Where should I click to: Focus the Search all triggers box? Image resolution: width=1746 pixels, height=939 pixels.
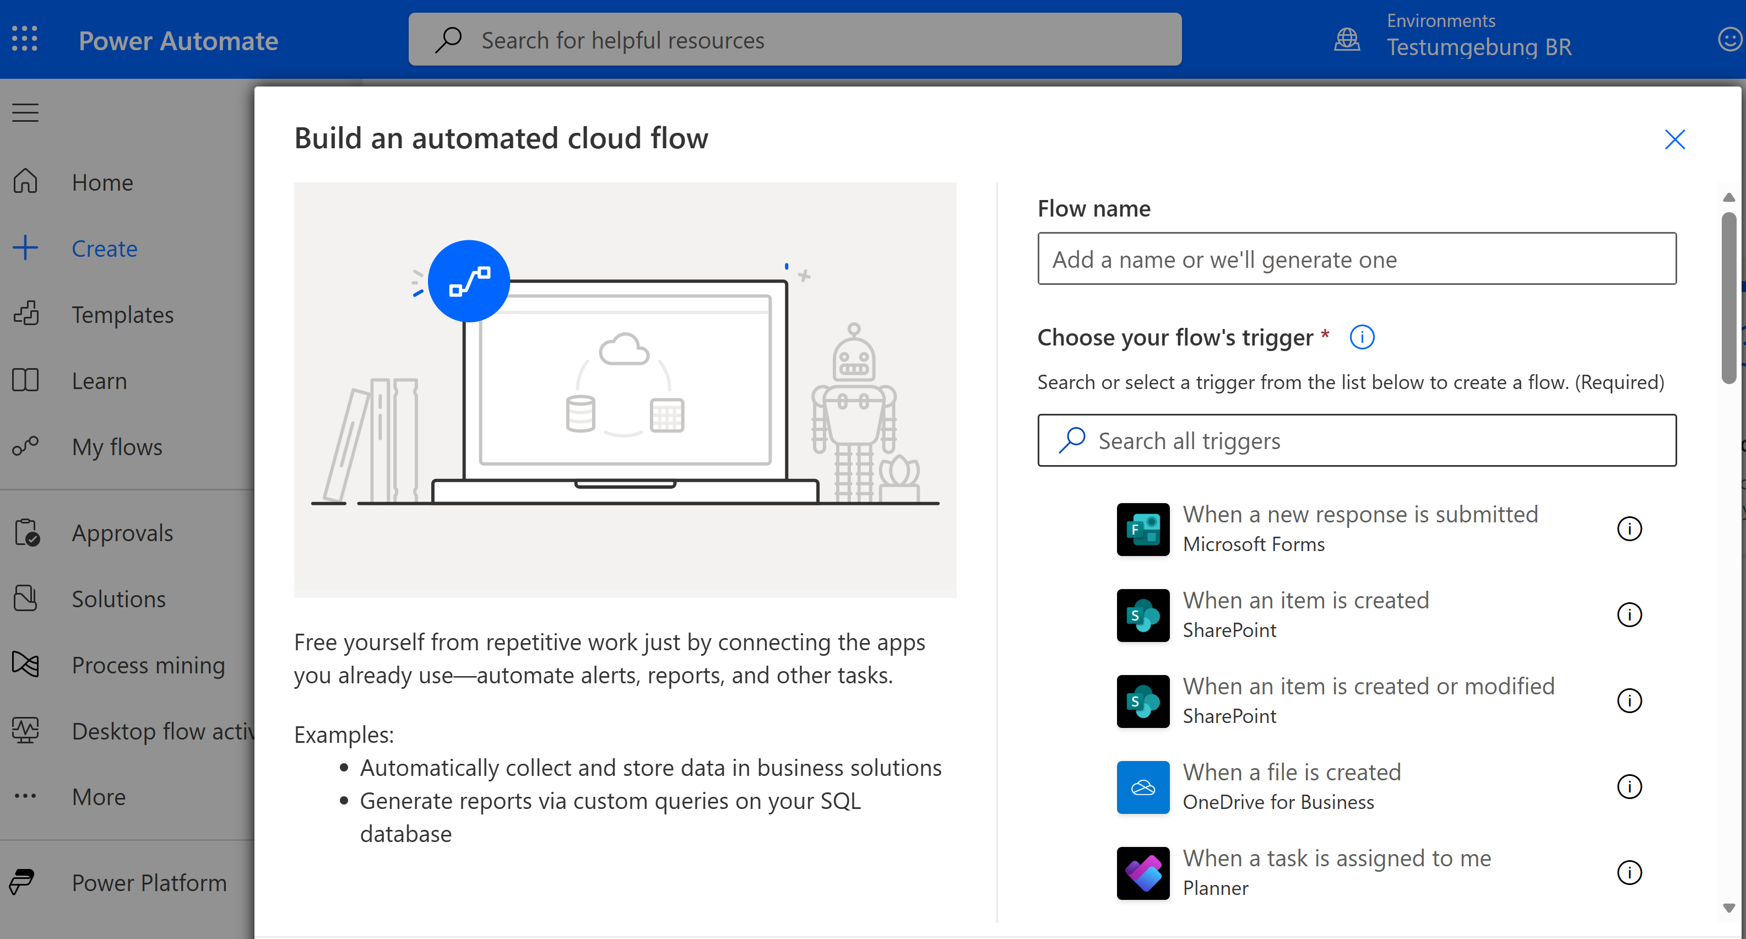[1357, 441]
